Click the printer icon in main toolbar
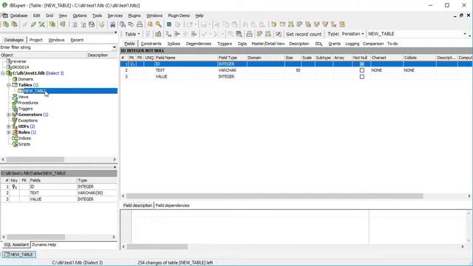Screen dimensions: 473x266 click(x=140, y=24)
